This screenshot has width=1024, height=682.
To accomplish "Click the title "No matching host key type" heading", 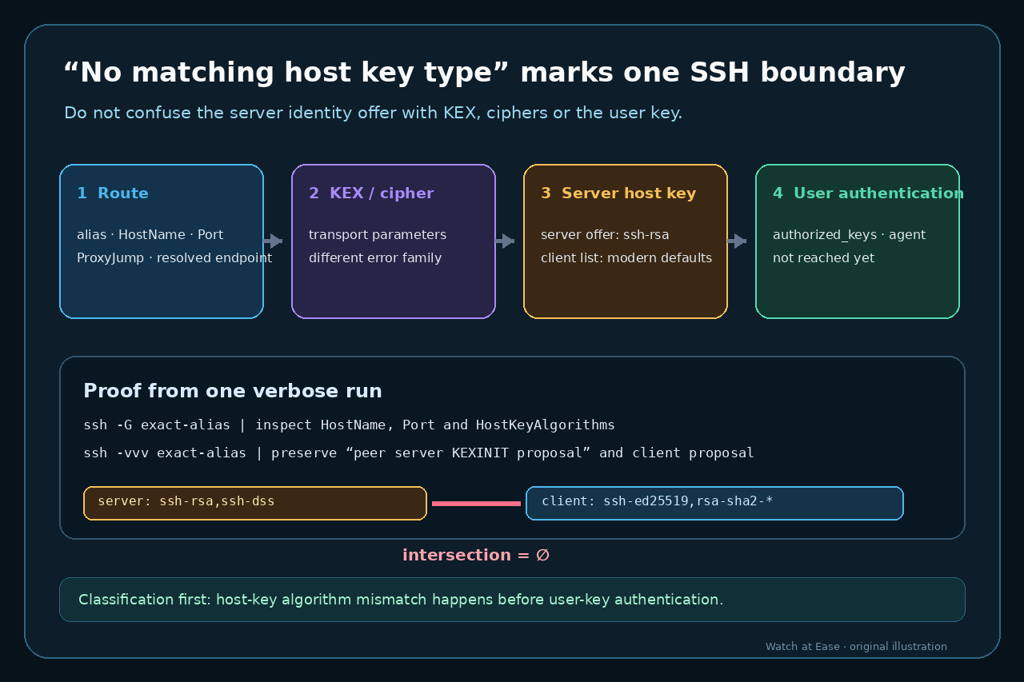I will pos(484,73).
